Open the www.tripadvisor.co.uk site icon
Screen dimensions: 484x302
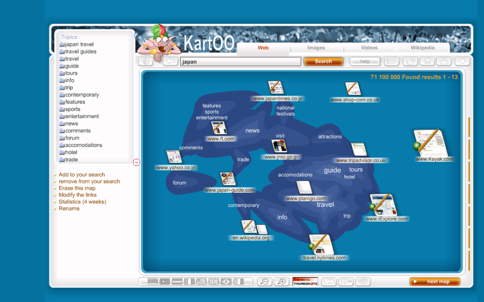click(359, 149)
